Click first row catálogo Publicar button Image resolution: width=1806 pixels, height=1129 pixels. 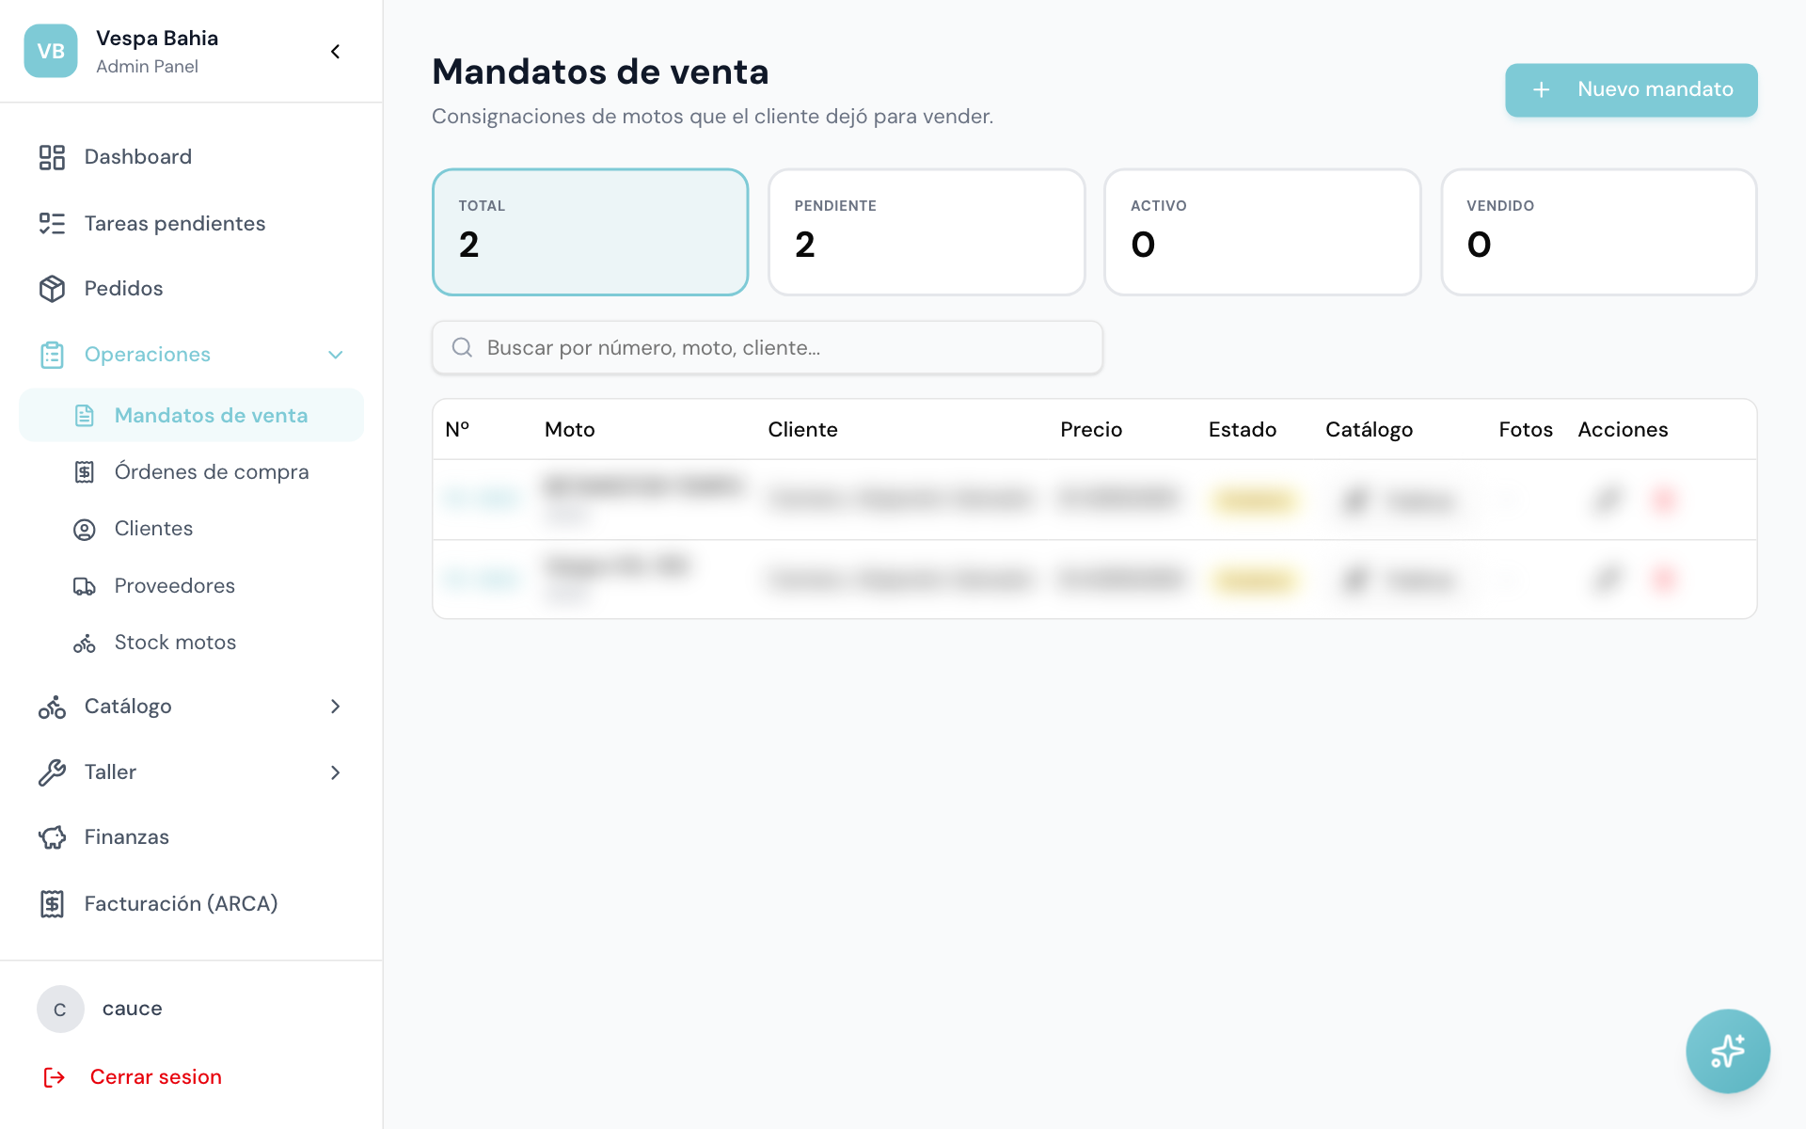point(1400,500)
